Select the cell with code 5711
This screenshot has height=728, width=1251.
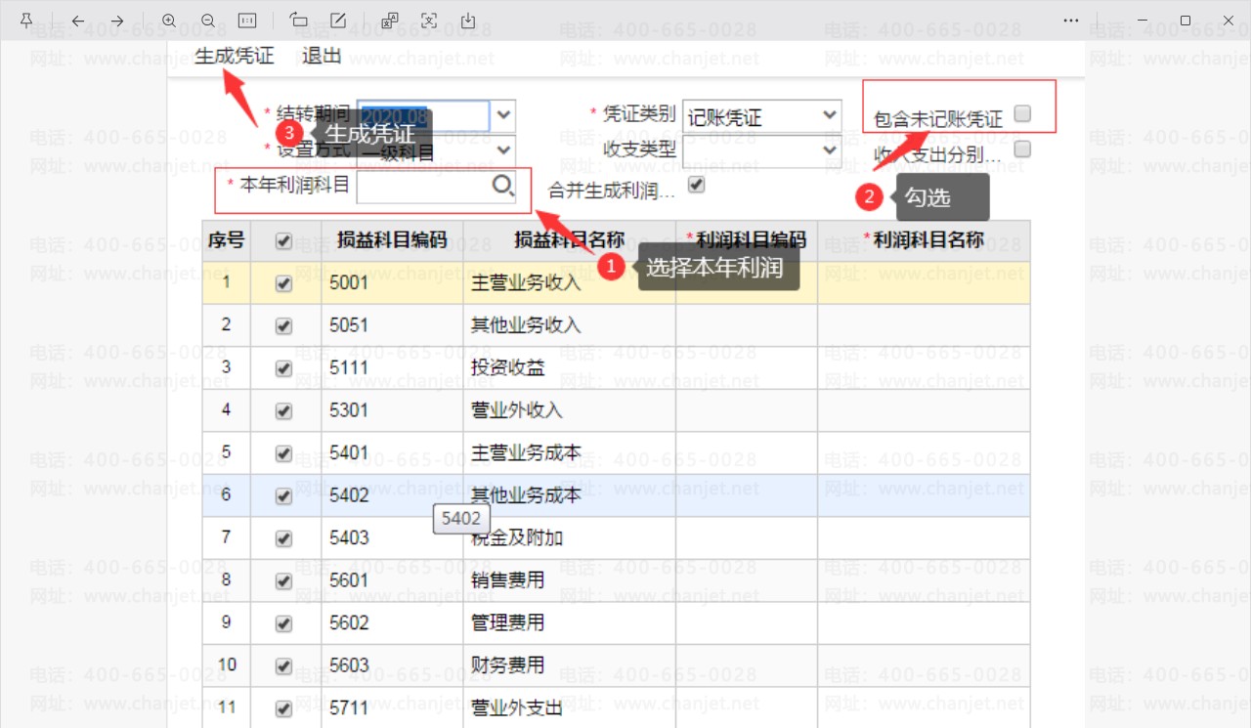(x=392, y=707)
